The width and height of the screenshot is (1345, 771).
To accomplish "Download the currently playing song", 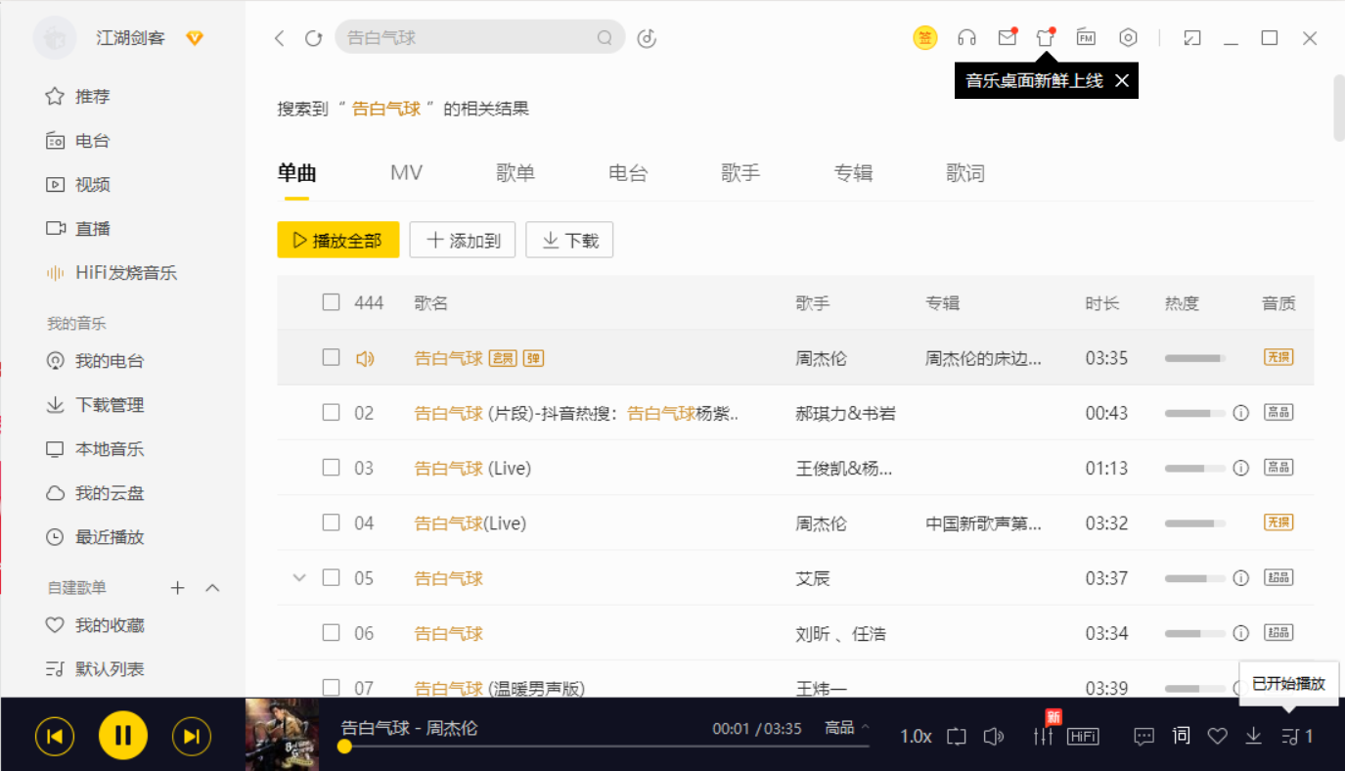I will (x=1253, y=737).
